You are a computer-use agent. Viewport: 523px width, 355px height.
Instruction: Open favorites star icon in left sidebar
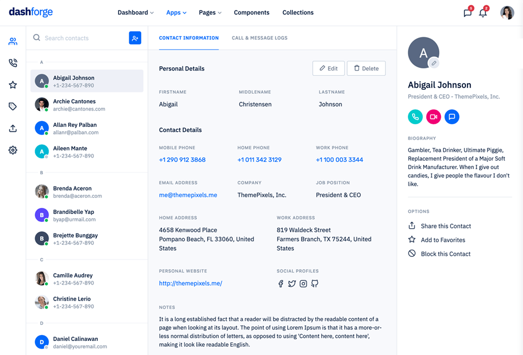point(13,85)
